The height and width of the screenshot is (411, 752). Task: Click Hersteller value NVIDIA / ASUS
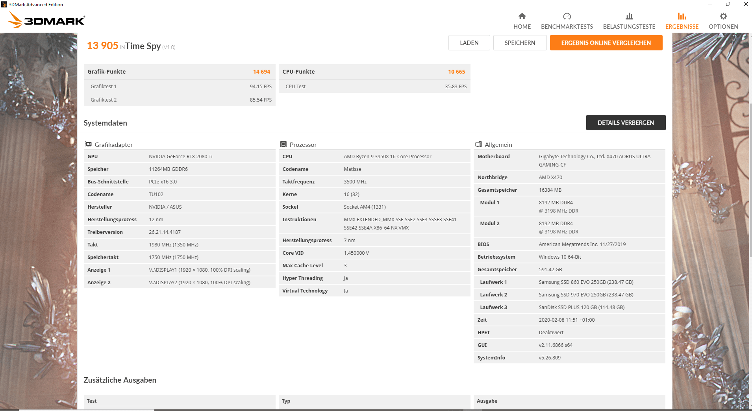(165, 207)
